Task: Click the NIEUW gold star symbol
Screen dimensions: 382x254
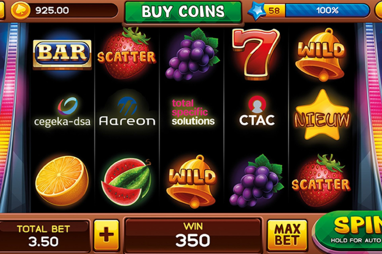Action: [x=322, y=116]
